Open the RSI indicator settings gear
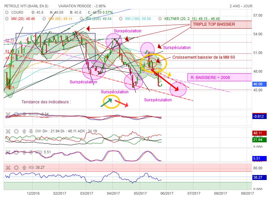Screen dimensions: 269x199 [16, 167]
